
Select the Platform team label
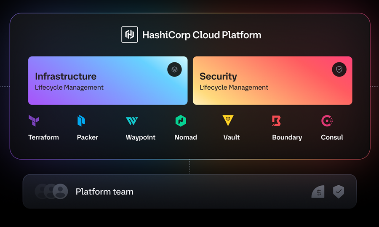(104, 192)
